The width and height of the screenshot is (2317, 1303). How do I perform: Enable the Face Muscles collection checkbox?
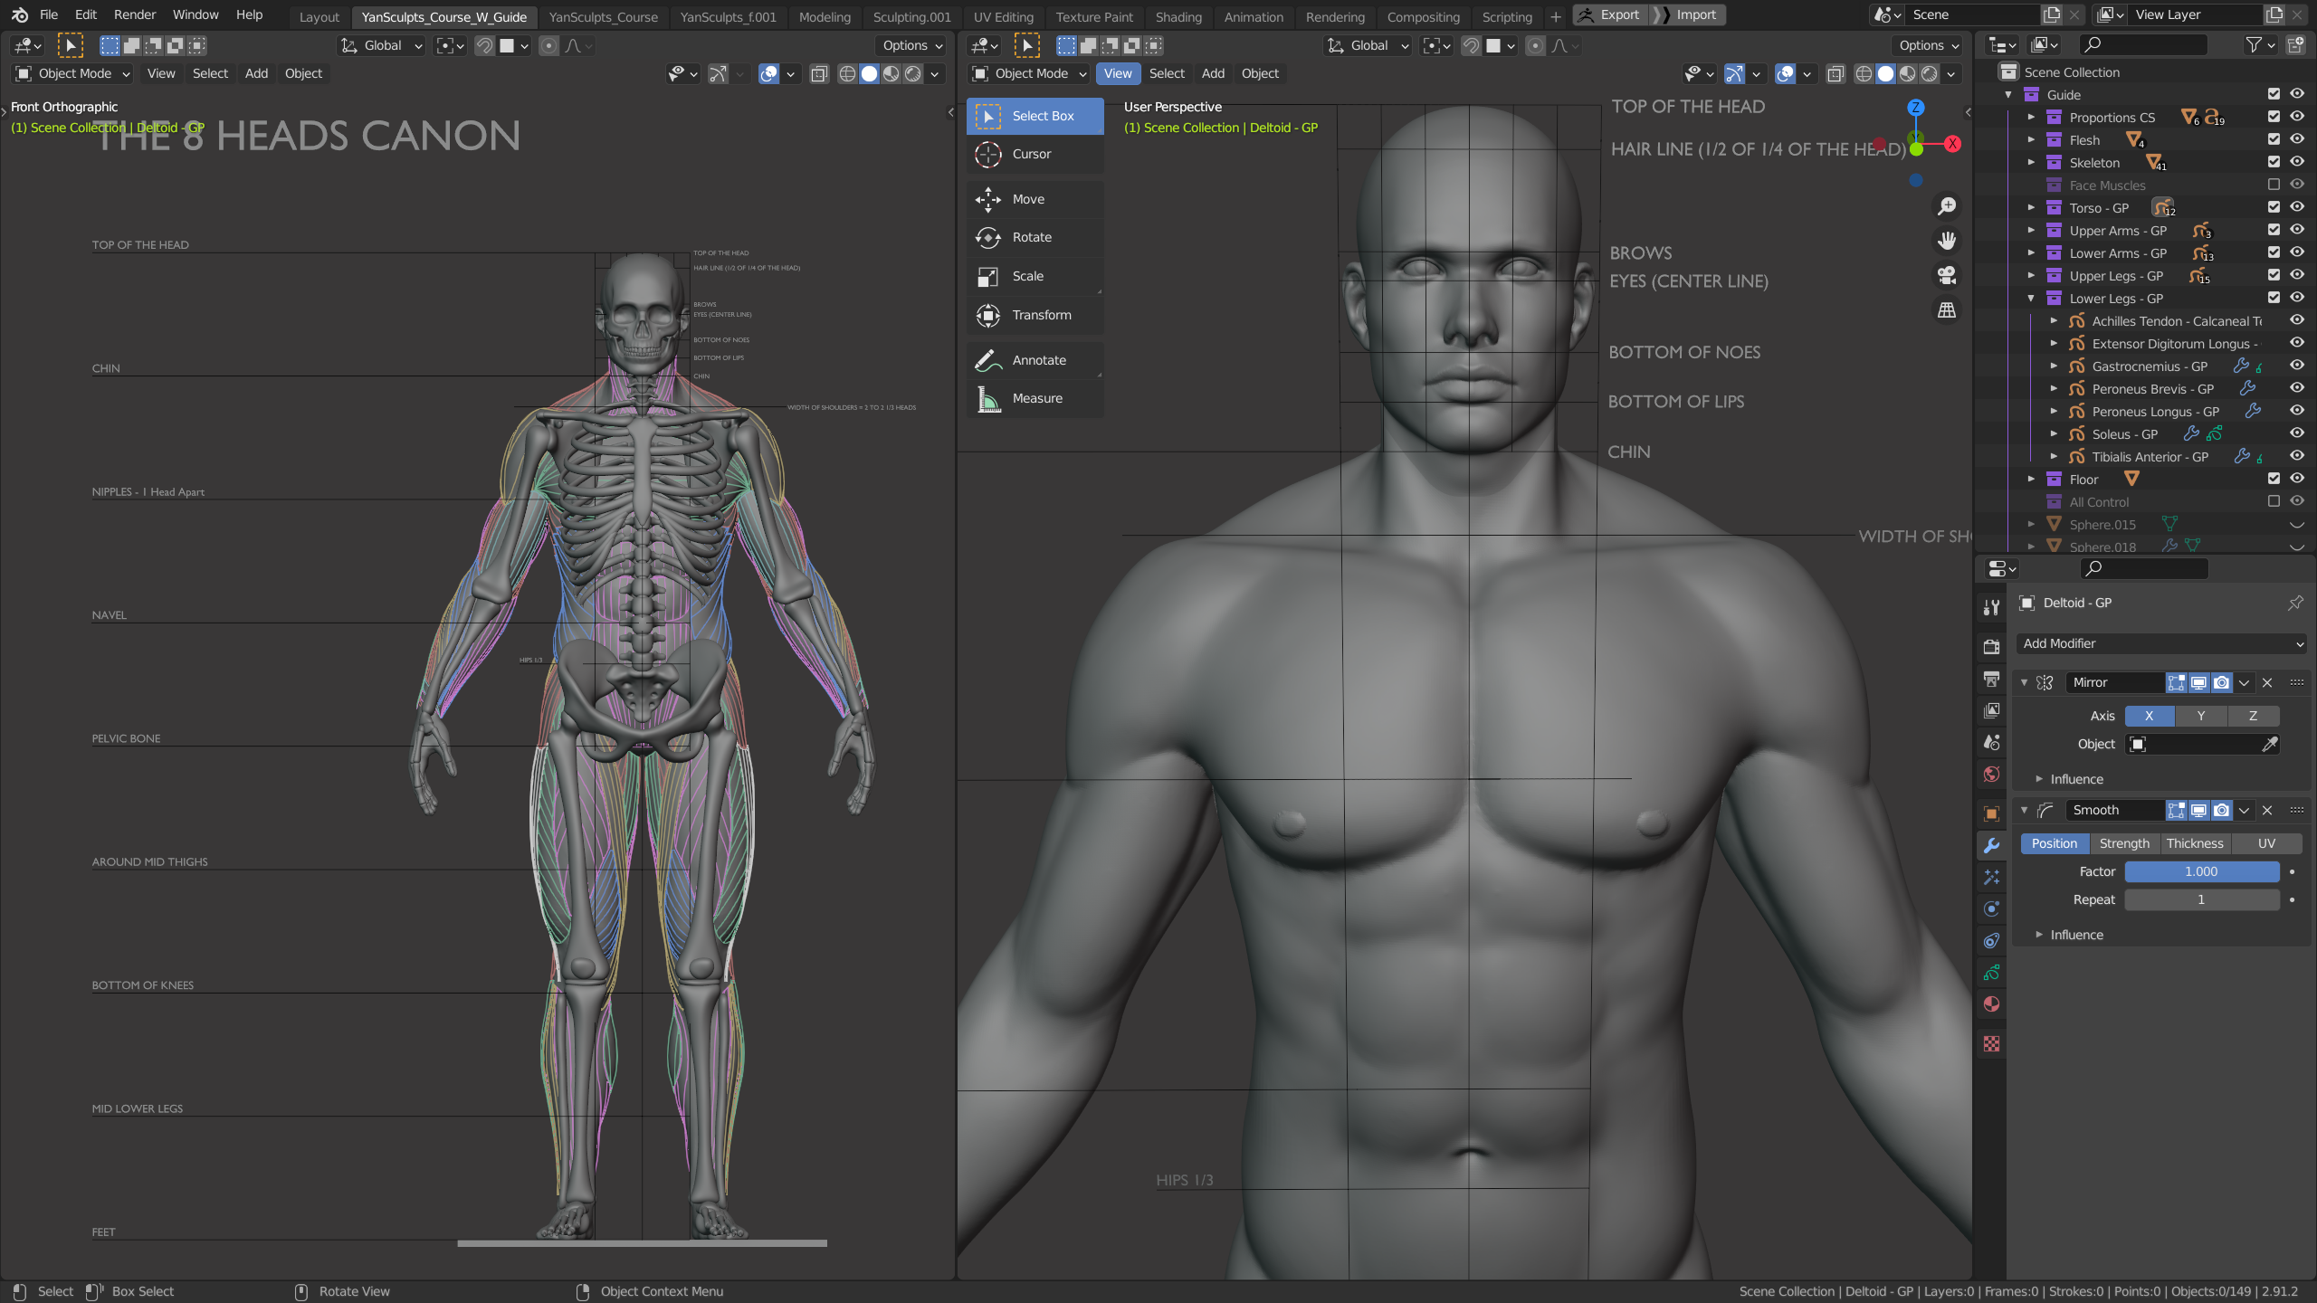pos(2274,185)
